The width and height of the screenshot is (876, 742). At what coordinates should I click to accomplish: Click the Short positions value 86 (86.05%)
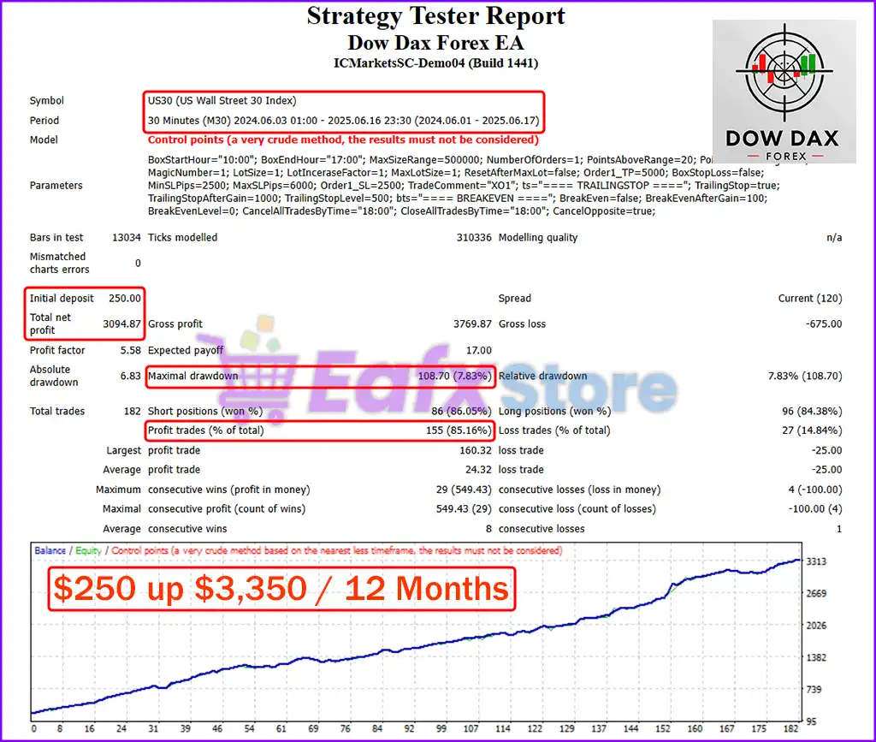click(461, 412)
